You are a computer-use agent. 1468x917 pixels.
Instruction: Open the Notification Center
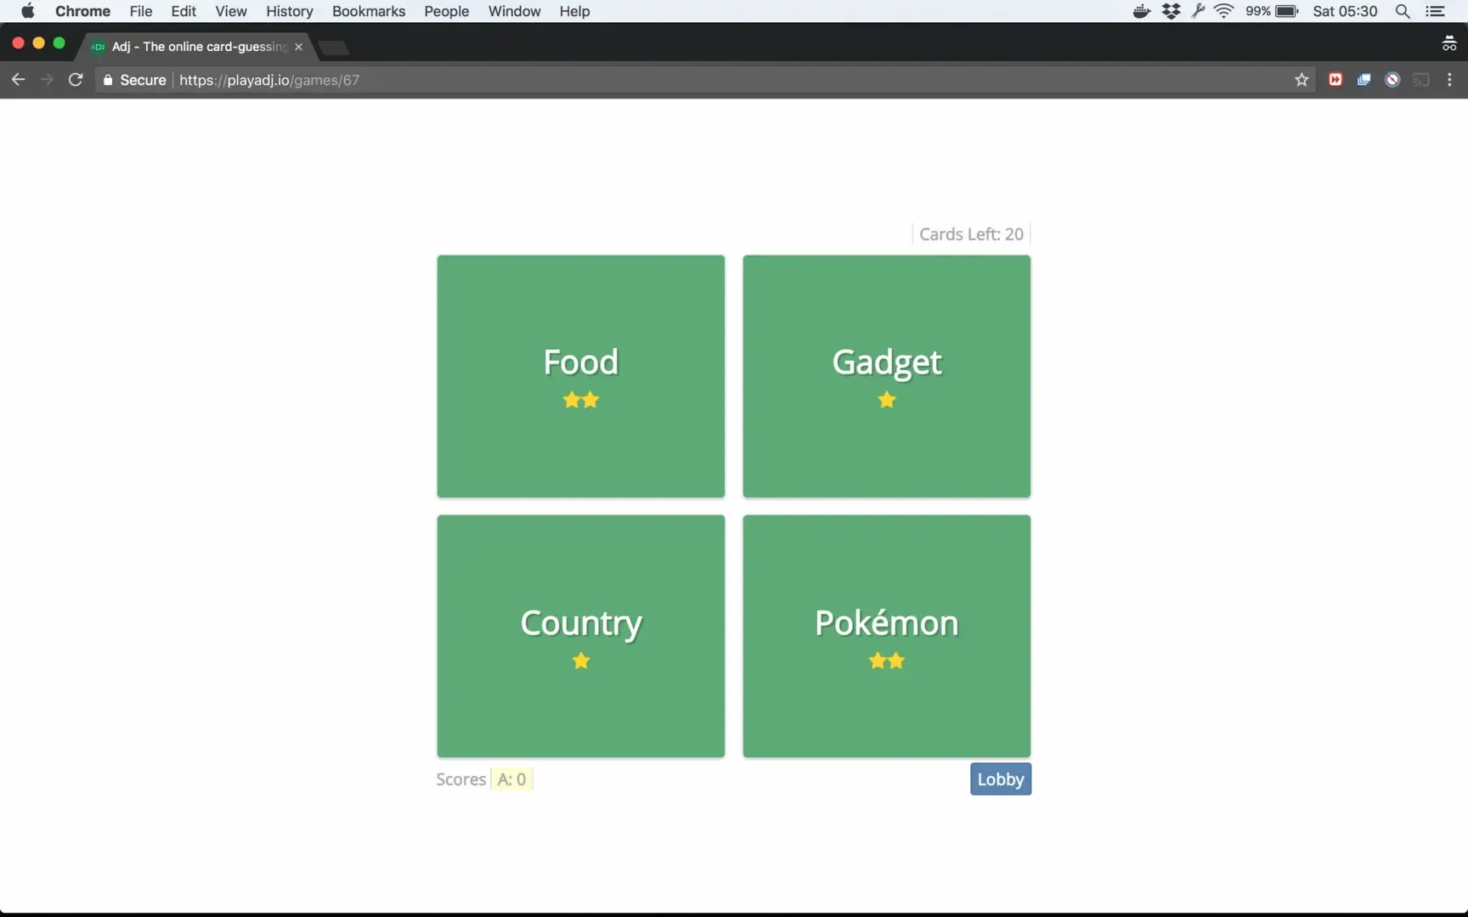1435,11
